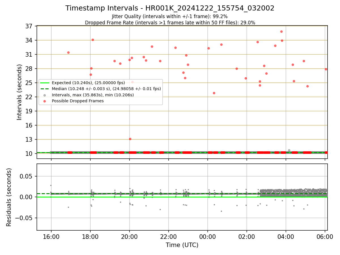This screenshot has height=255, width=340.
Task: Click the red marker beside 'Possible Dropped Frames' legend
Action: [x=45, y=101]
